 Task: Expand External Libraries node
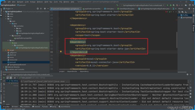pyautogui.click(x=4, y=67)
